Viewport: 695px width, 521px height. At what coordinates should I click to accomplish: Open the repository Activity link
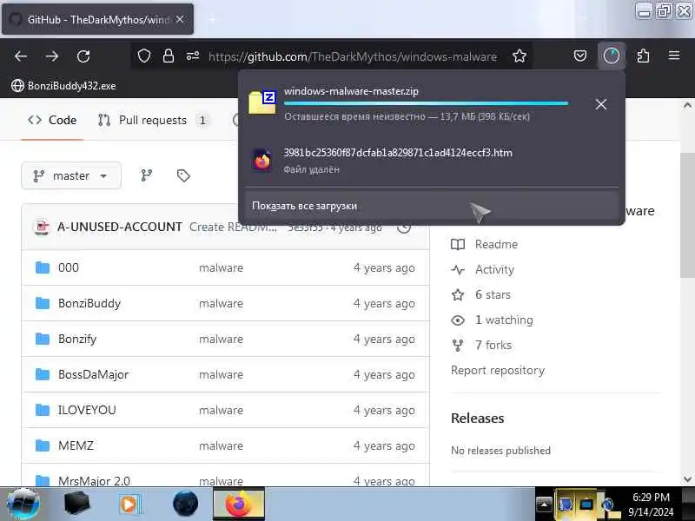coord(483,269)
